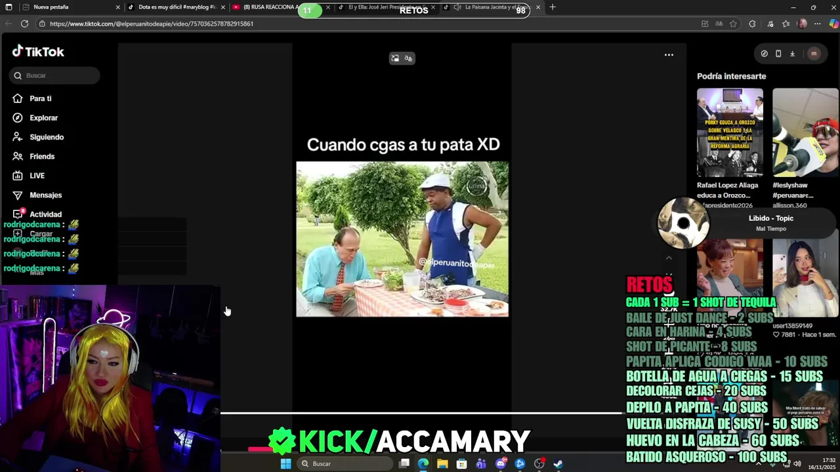Click the allisson.360 username

pyautogui.click(x=791, y=205)
